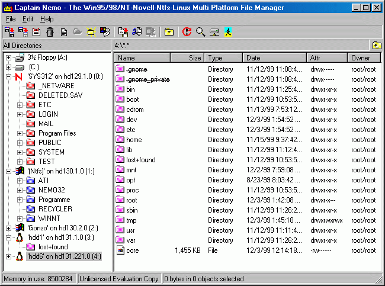Click the document page toolbar icon
Image resolution: width=385 pixels, height=286 pixels.
coord(64,32)
